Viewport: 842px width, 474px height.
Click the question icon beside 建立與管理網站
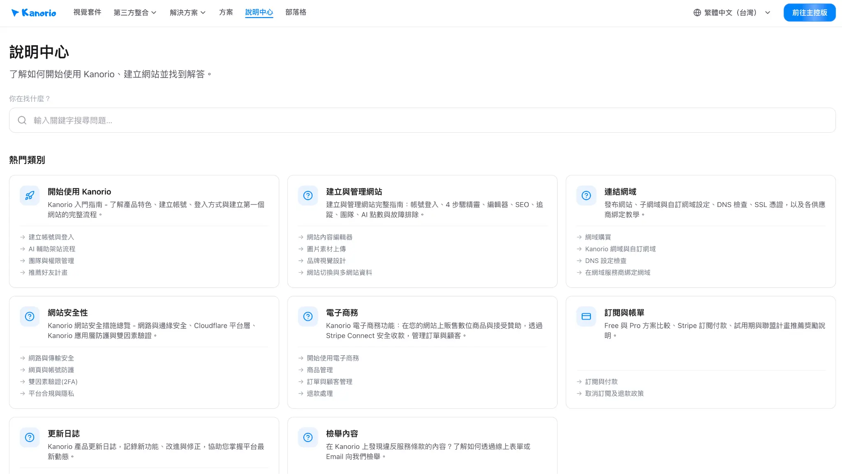pyautogui.click(x=308, y=196)
